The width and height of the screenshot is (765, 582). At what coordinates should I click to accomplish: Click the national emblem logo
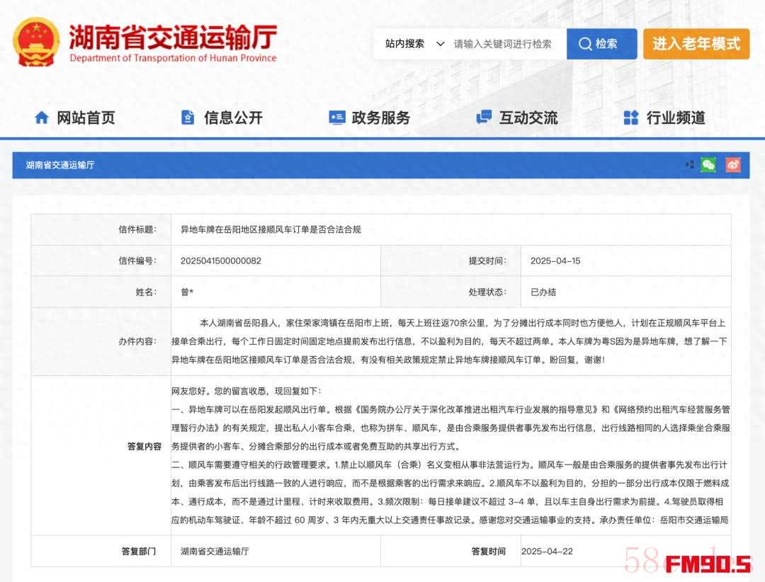pos(35,42)
